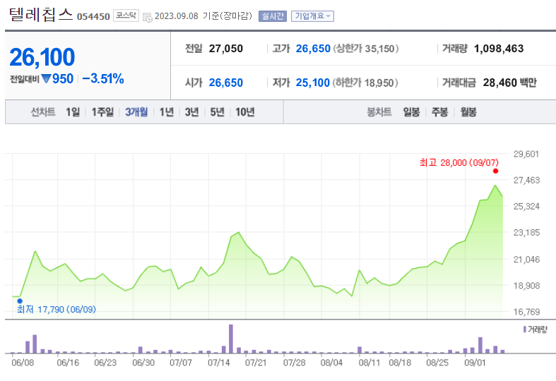The image size is (556, 381).
Task: Click the 최고 28,000 (09/07) label
Action: pyautogui.click(x=459, y=162)
